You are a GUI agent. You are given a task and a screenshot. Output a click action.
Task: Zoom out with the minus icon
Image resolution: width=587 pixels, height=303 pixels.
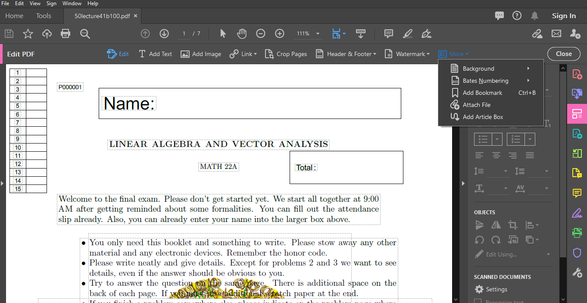click(261, 34)
